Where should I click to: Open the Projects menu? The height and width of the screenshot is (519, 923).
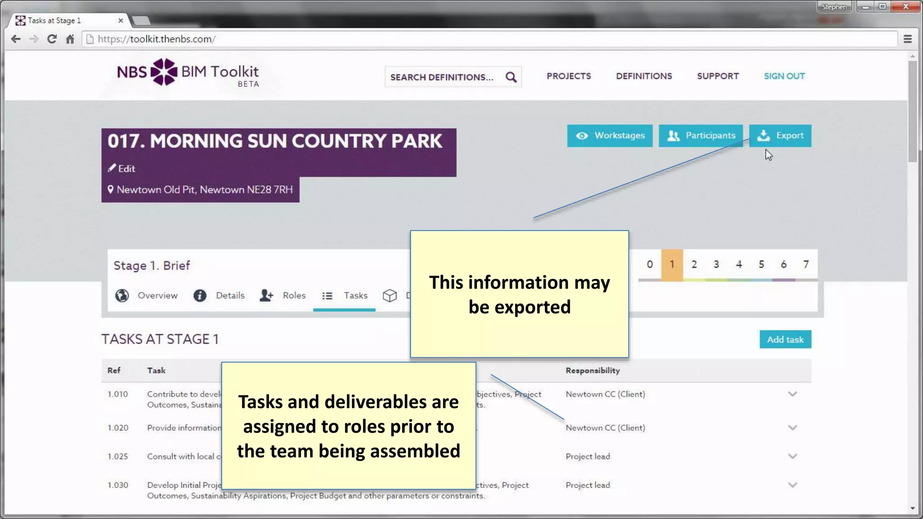(x=569, y=76)
